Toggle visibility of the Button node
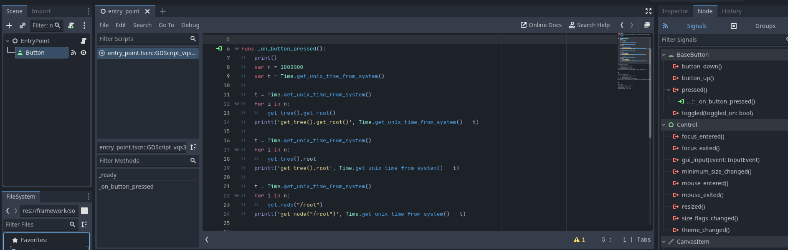This screenshot has height=250, width=788. pos(84,53)
